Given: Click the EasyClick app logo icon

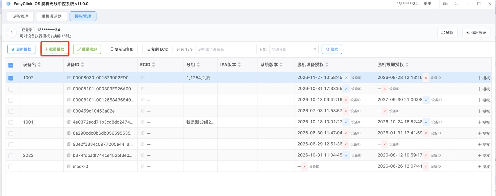Looking at the screenshot, I should coord(9,4).
